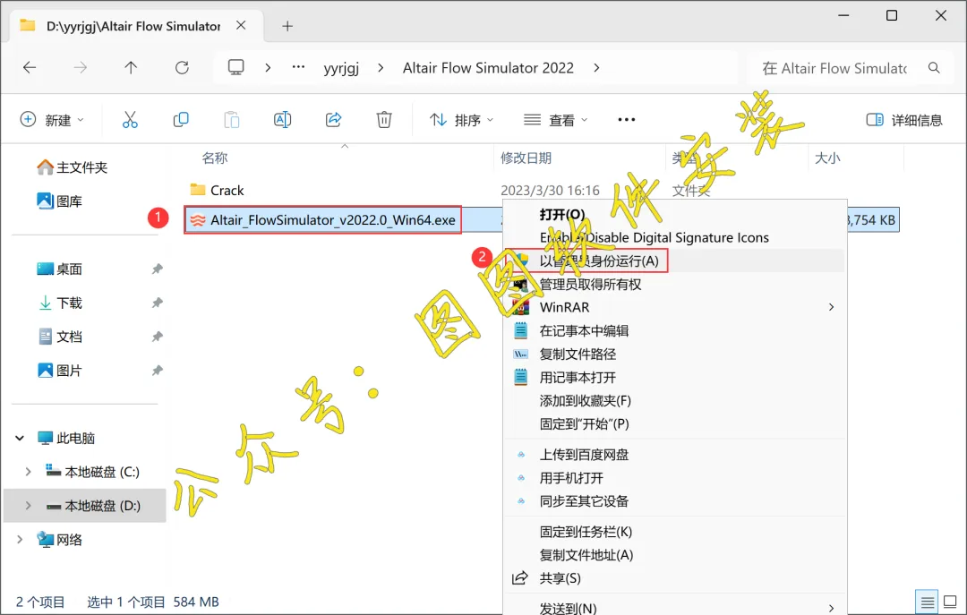Select 网络 network item
Screen dimensions: 967x615
point(60,540)
